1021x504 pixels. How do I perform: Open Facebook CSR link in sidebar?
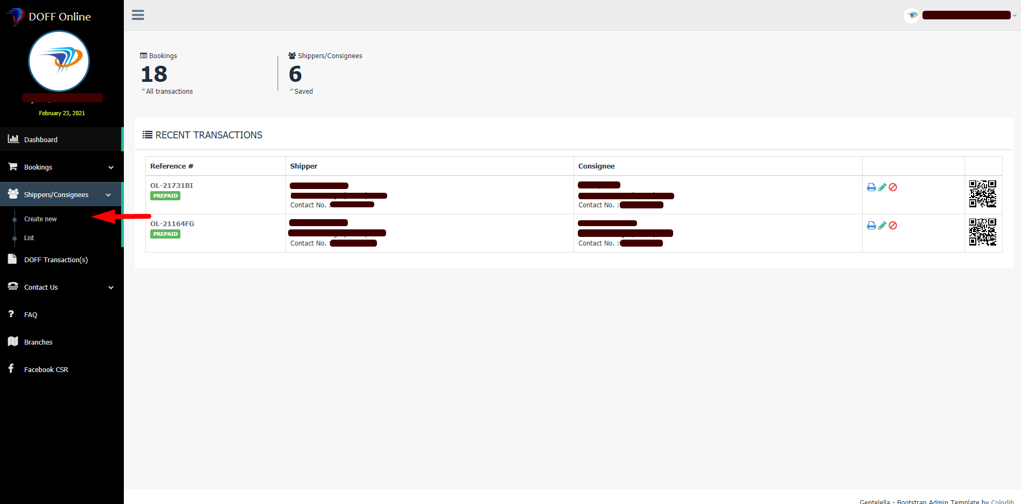tap(46, 370)
